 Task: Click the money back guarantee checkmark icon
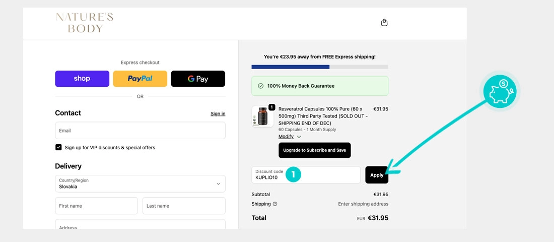point(260,86)
